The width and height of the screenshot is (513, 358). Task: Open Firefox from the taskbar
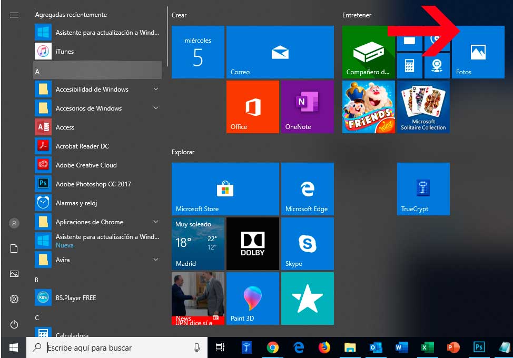(324, 347)
